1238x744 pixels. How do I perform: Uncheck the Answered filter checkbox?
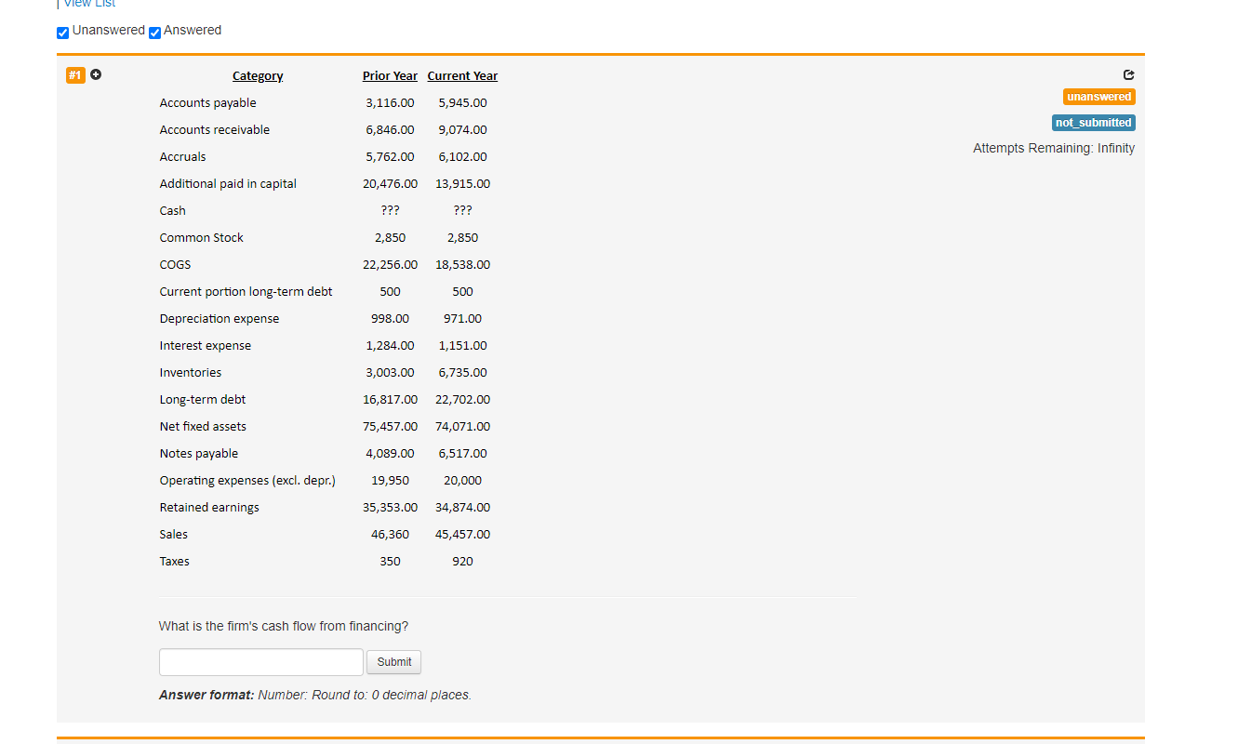155,33
